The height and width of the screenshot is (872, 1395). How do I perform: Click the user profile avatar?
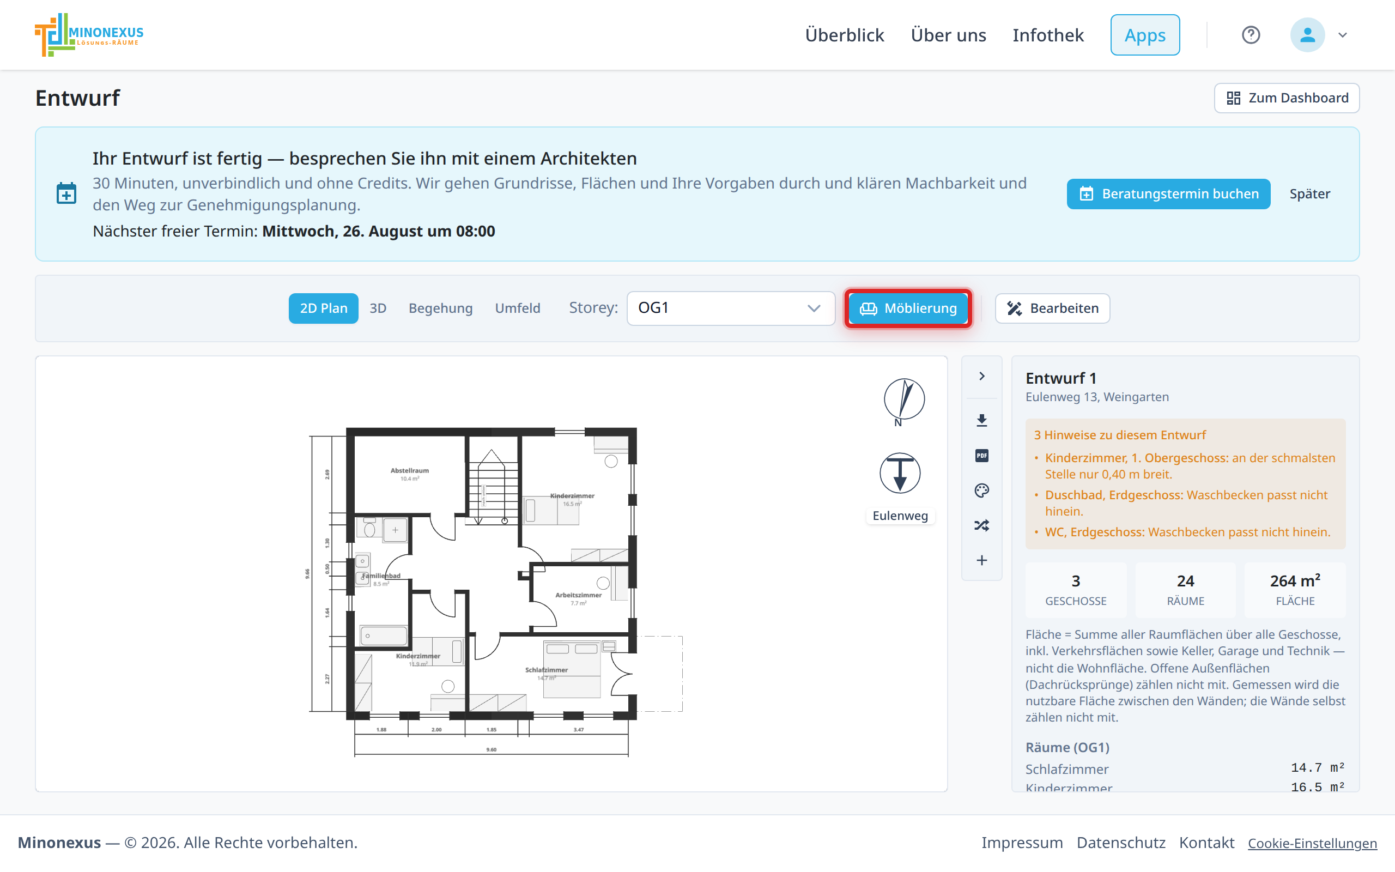tap(1307, 35)
